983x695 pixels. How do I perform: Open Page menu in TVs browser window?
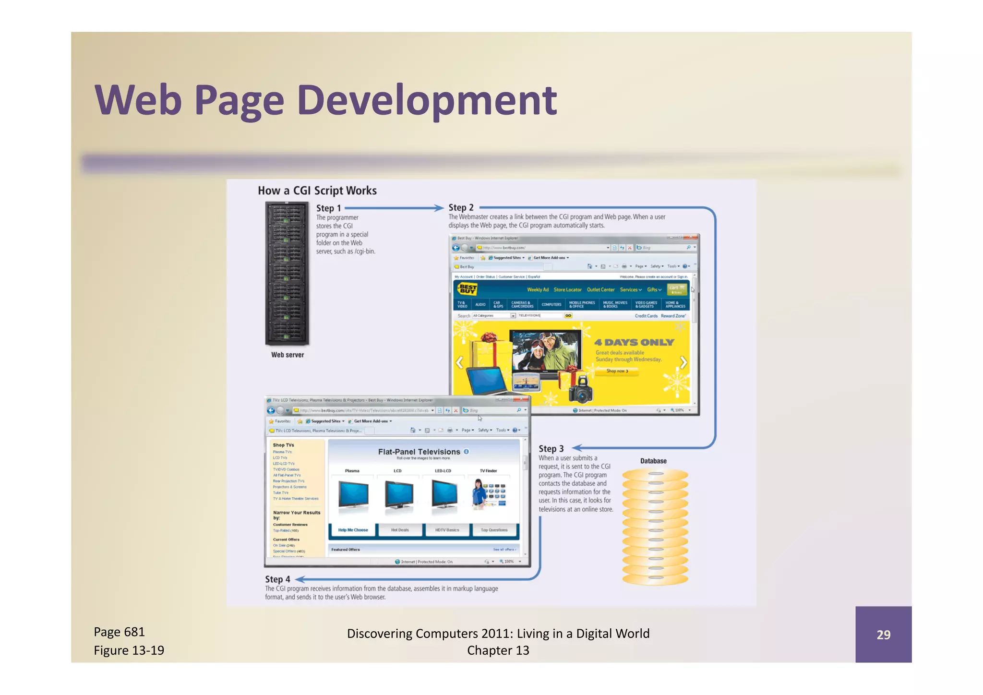(468, 430)
